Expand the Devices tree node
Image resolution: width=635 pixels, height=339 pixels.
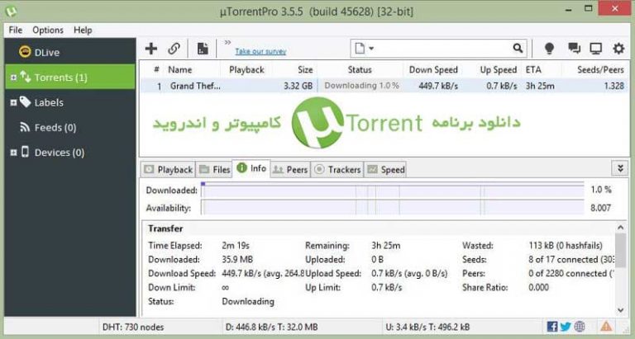tap(13, 153)
